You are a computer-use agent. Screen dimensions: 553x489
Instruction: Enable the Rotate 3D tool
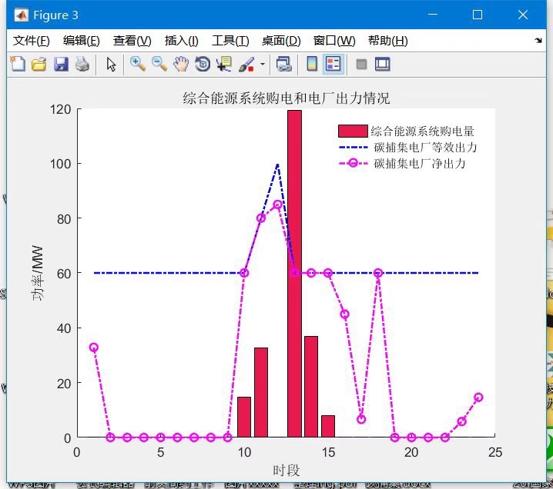[203, 64]
